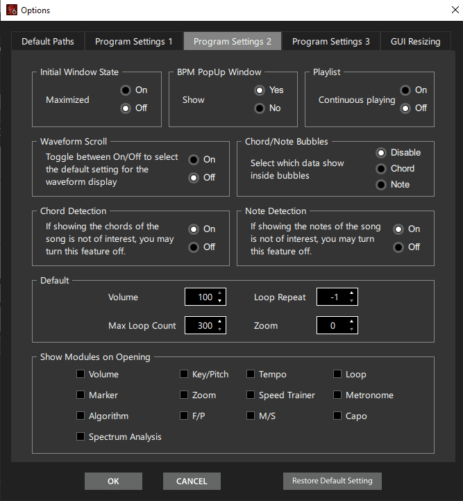Switch to the Default Paths tab
The height and width of the screenshot is (501, 463).
[47, 42]
